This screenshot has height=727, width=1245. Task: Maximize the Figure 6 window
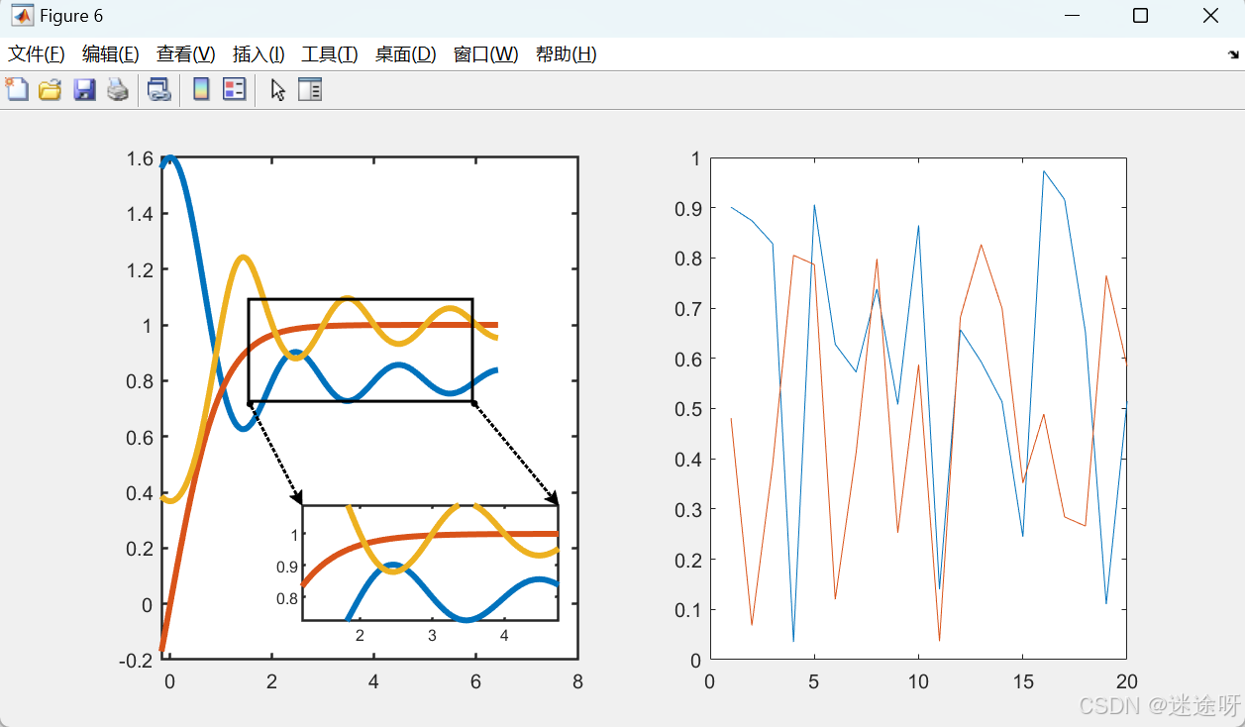tap(1140, 16)
